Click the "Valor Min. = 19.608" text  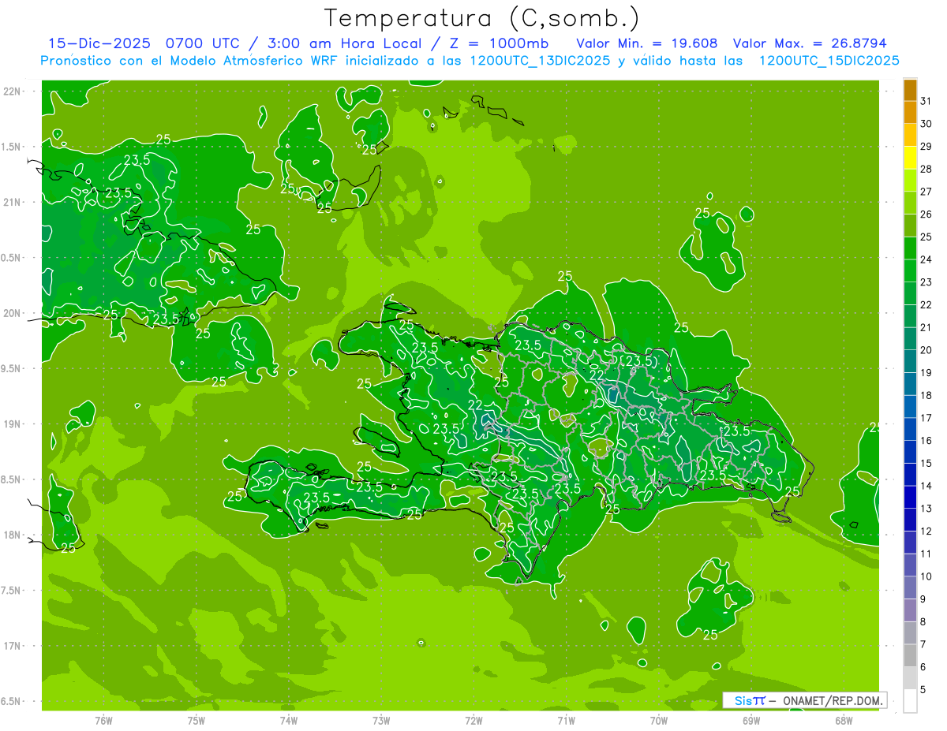coord(647,43)
